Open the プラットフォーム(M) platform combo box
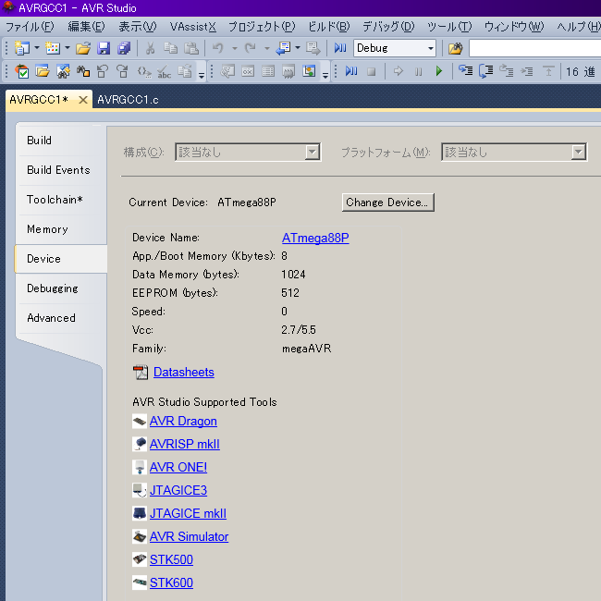This screenshot has width=601, height=601. tap(514, 153)
